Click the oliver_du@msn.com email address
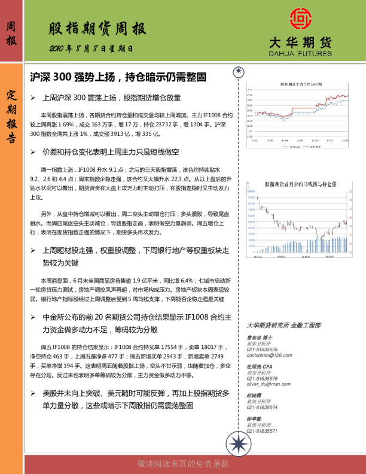 (269, 384)
